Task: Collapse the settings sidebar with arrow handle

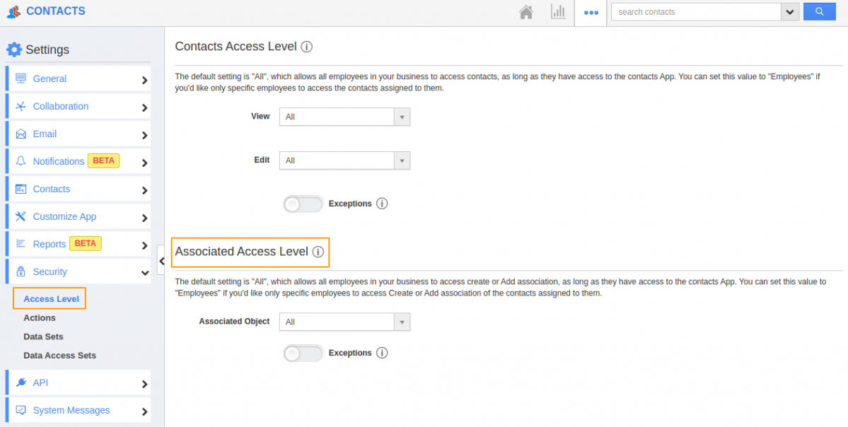Action: tap(161, 260)
